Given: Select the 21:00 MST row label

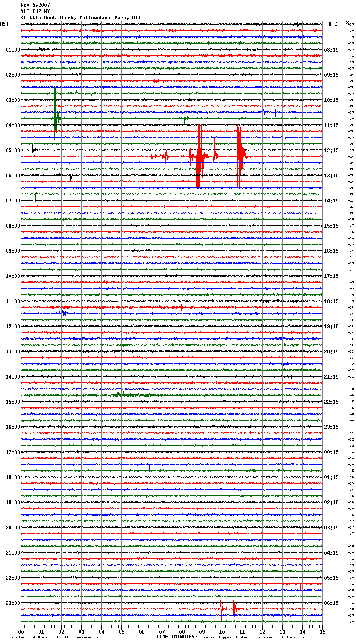Looking at the screenshot, I should click(x=13, y=553).
